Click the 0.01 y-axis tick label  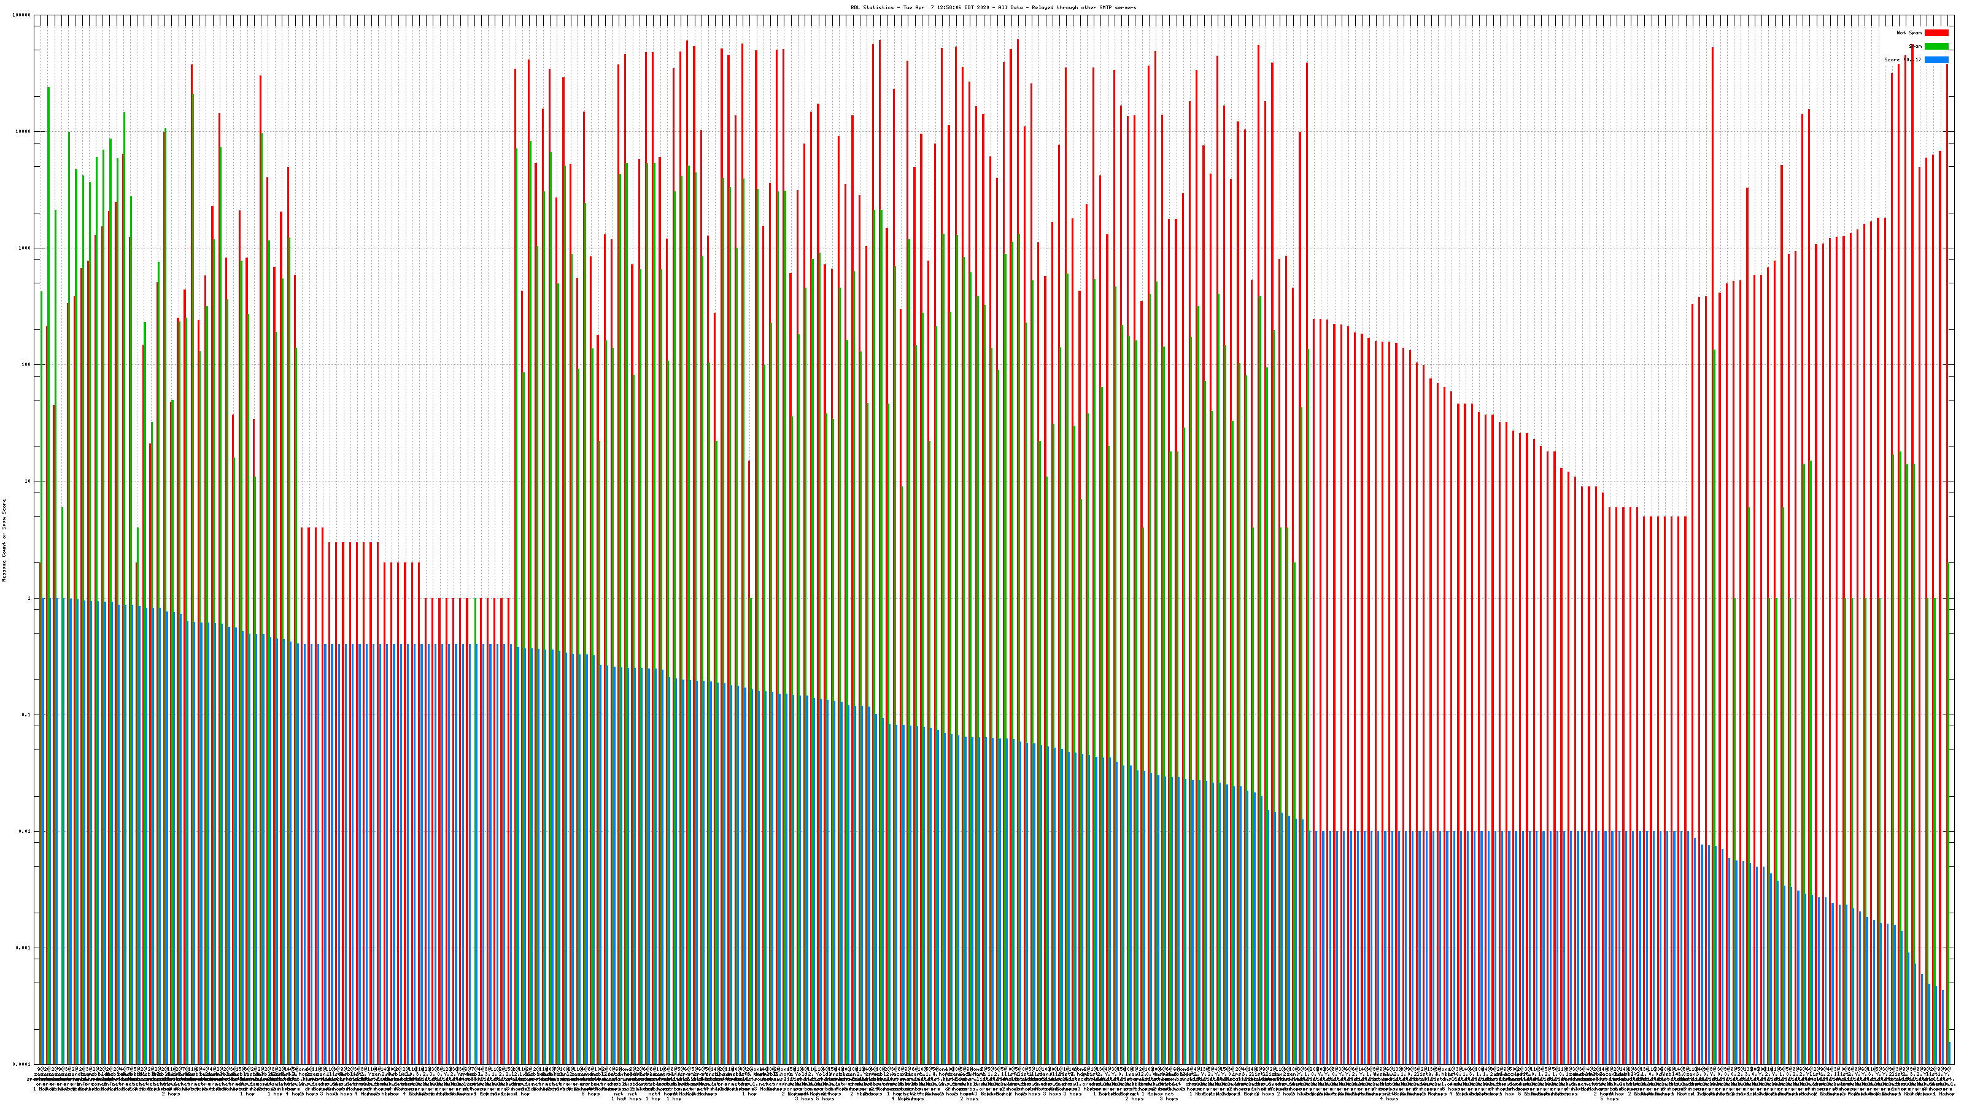tap(25, 831)
